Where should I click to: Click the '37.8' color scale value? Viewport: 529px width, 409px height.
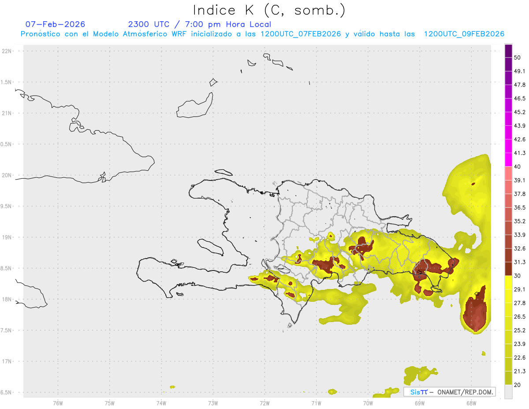coord(520,194)
